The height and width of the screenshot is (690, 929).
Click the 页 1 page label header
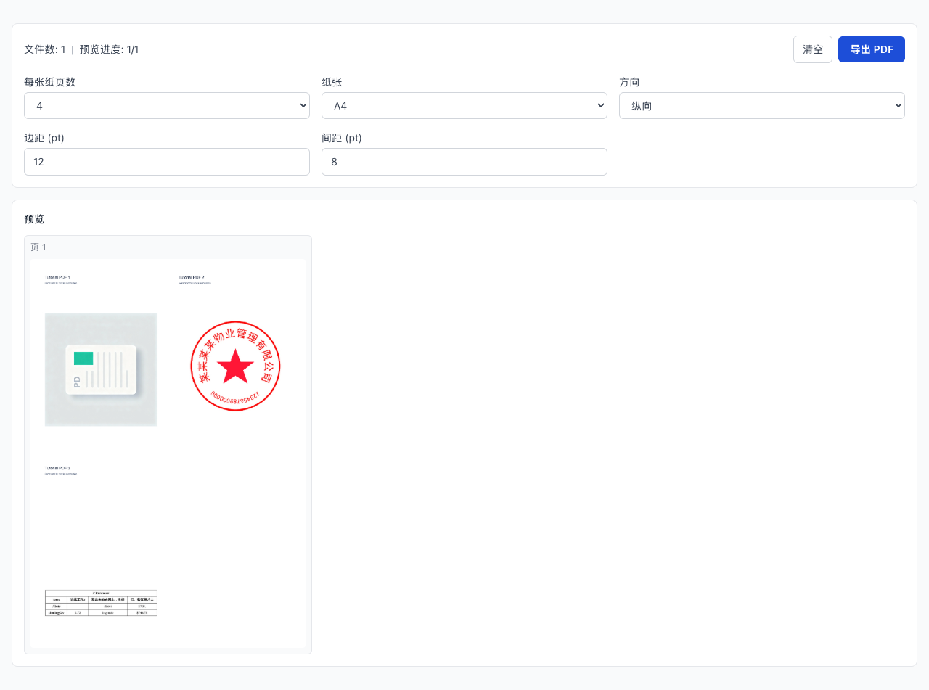click(x=38, y=247)
